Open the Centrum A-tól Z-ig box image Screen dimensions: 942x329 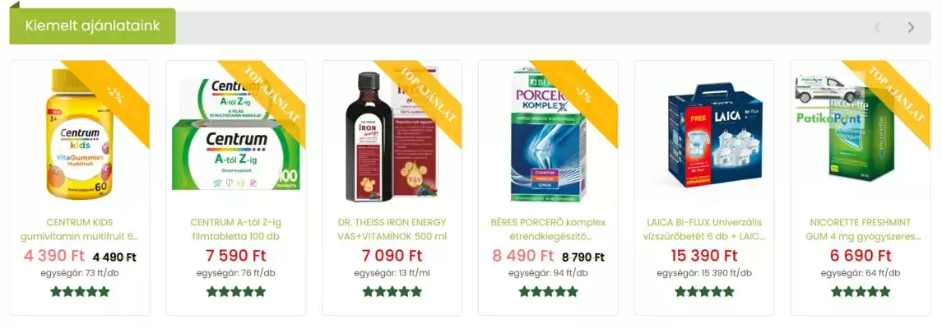point(235,134)
